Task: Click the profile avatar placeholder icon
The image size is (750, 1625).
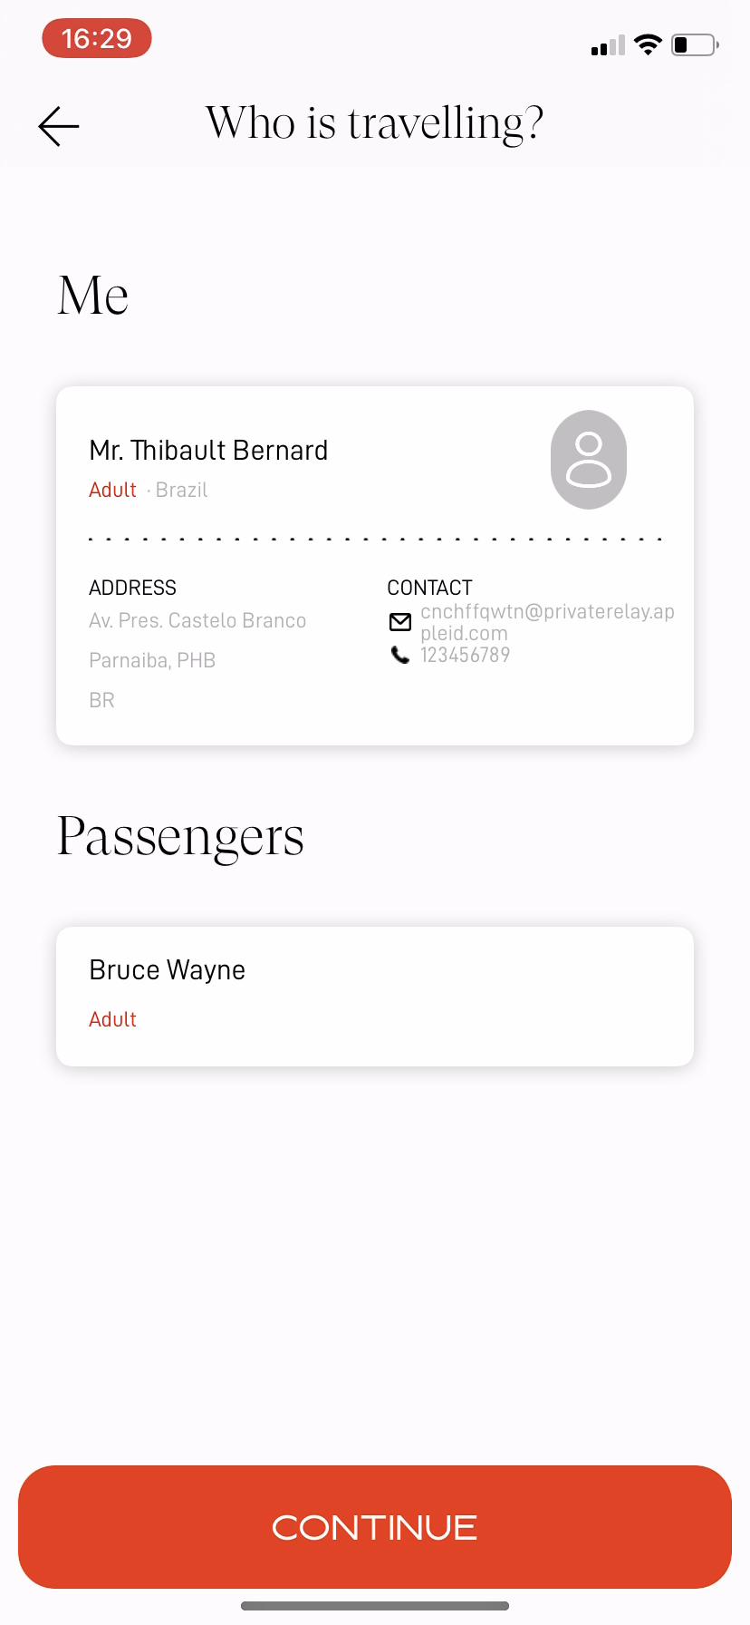Action: (x=589, y=460)
